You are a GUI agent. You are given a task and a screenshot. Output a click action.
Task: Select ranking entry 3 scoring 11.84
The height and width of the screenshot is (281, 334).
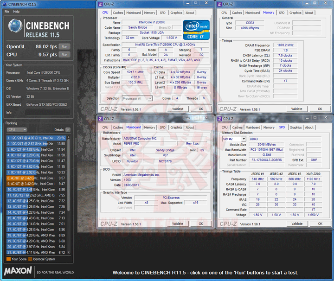pos(36,149)
